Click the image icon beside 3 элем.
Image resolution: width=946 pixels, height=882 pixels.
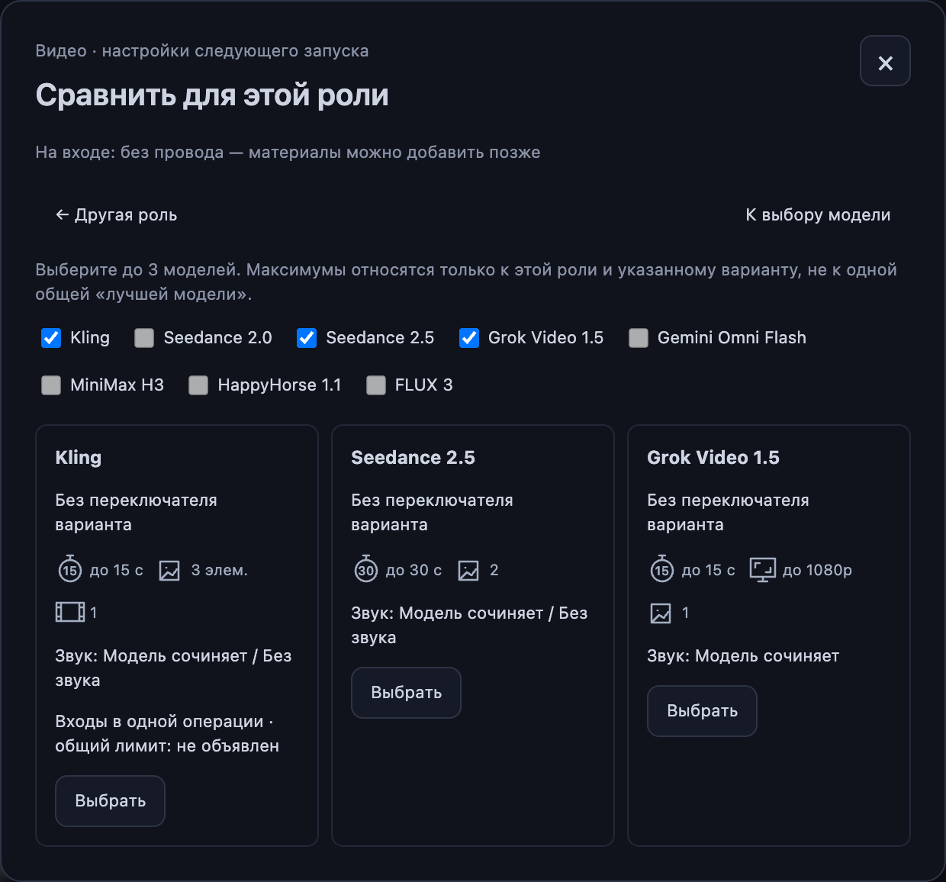[x=169, y=571]
